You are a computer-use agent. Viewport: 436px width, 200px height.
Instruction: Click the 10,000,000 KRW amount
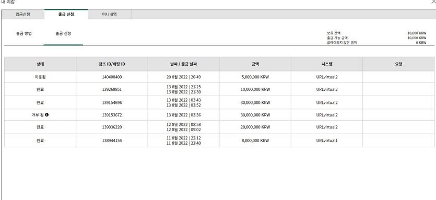pyautogui.click(x=255, y=89)
